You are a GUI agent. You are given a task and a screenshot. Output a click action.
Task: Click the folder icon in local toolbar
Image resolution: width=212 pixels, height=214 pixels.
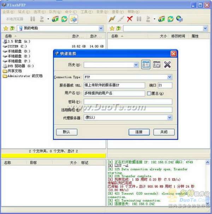coord(55,19)
